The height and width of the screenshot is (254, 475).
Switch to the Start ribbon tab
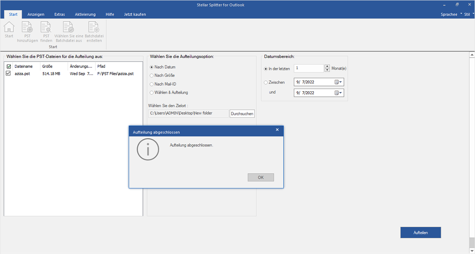point(13,14)
